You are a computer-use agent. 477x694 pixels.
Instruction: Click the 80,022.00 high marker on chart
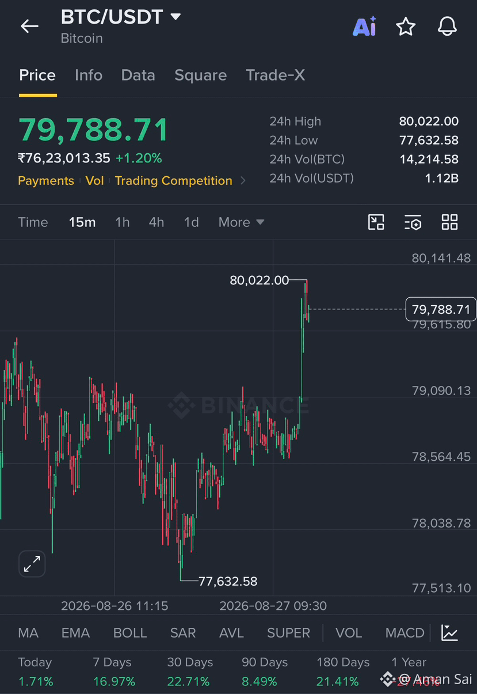(260, 280)
